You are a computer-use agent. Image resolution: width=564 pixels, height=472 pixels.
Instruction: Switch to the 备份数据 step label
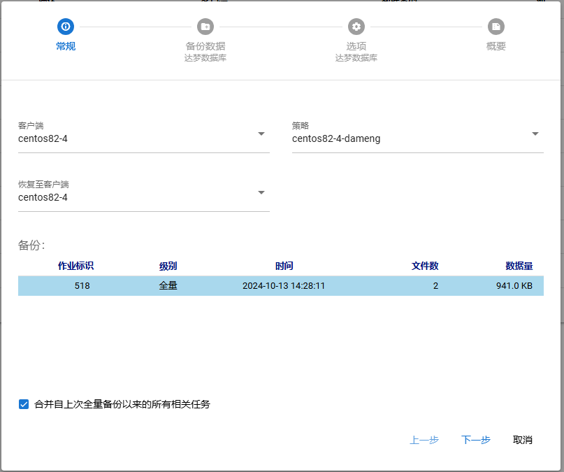(205, 46)
